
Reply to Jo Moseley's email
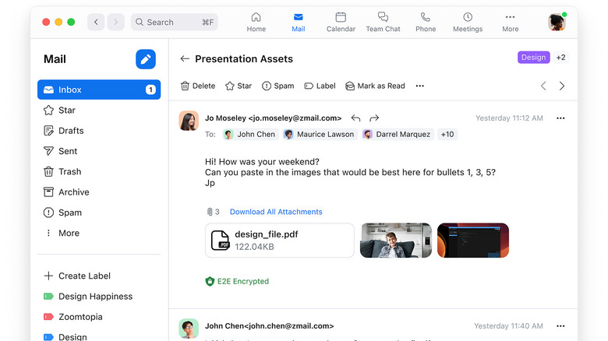click(x=355, y=118)
